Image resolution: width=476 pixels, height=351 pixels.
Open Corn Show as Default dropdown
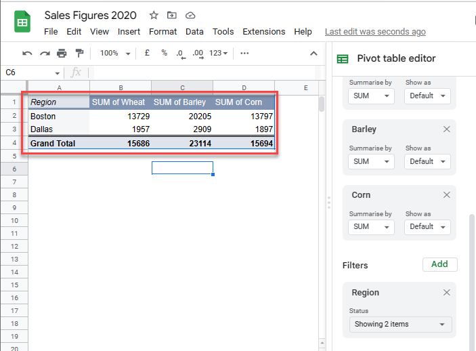pyautogui.click(x=427, y=226)
